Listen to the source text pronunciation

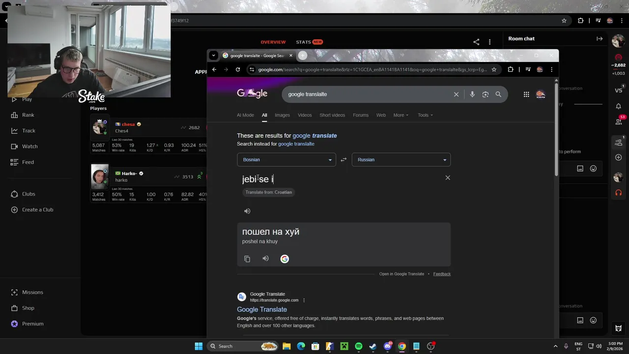(247, 211)
